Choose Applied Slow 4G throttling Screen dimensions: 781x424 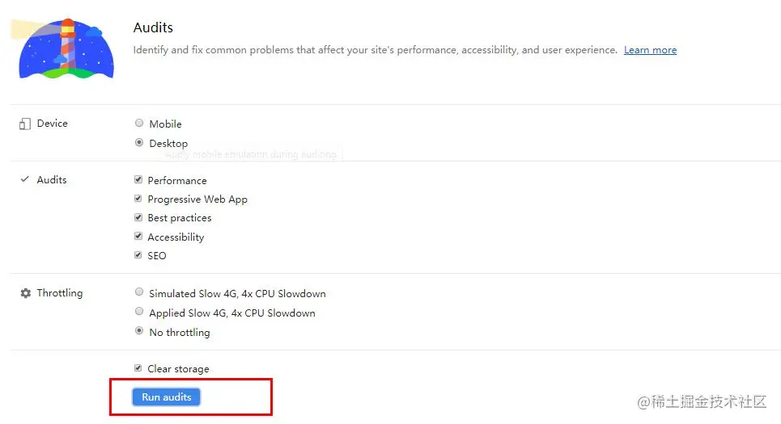(139, 313)
